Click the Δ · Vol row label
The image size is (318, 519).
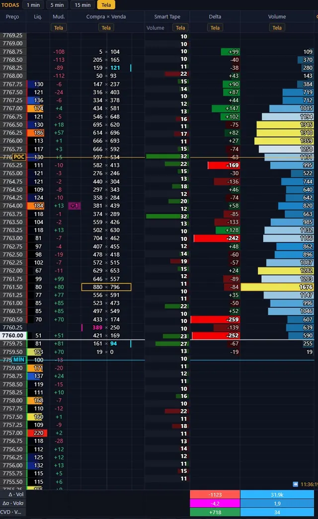[x=16, y=494]
